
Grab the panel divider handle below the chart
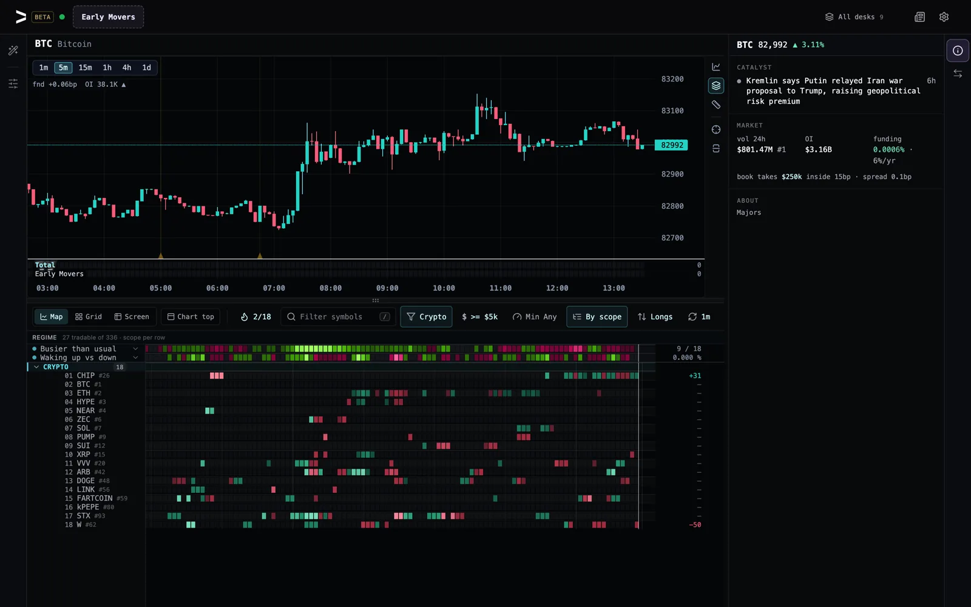pos(376,300)
